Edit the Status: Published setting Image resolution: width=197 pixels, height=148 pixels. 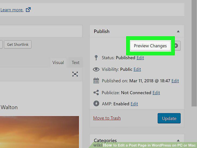click(140, 58)
